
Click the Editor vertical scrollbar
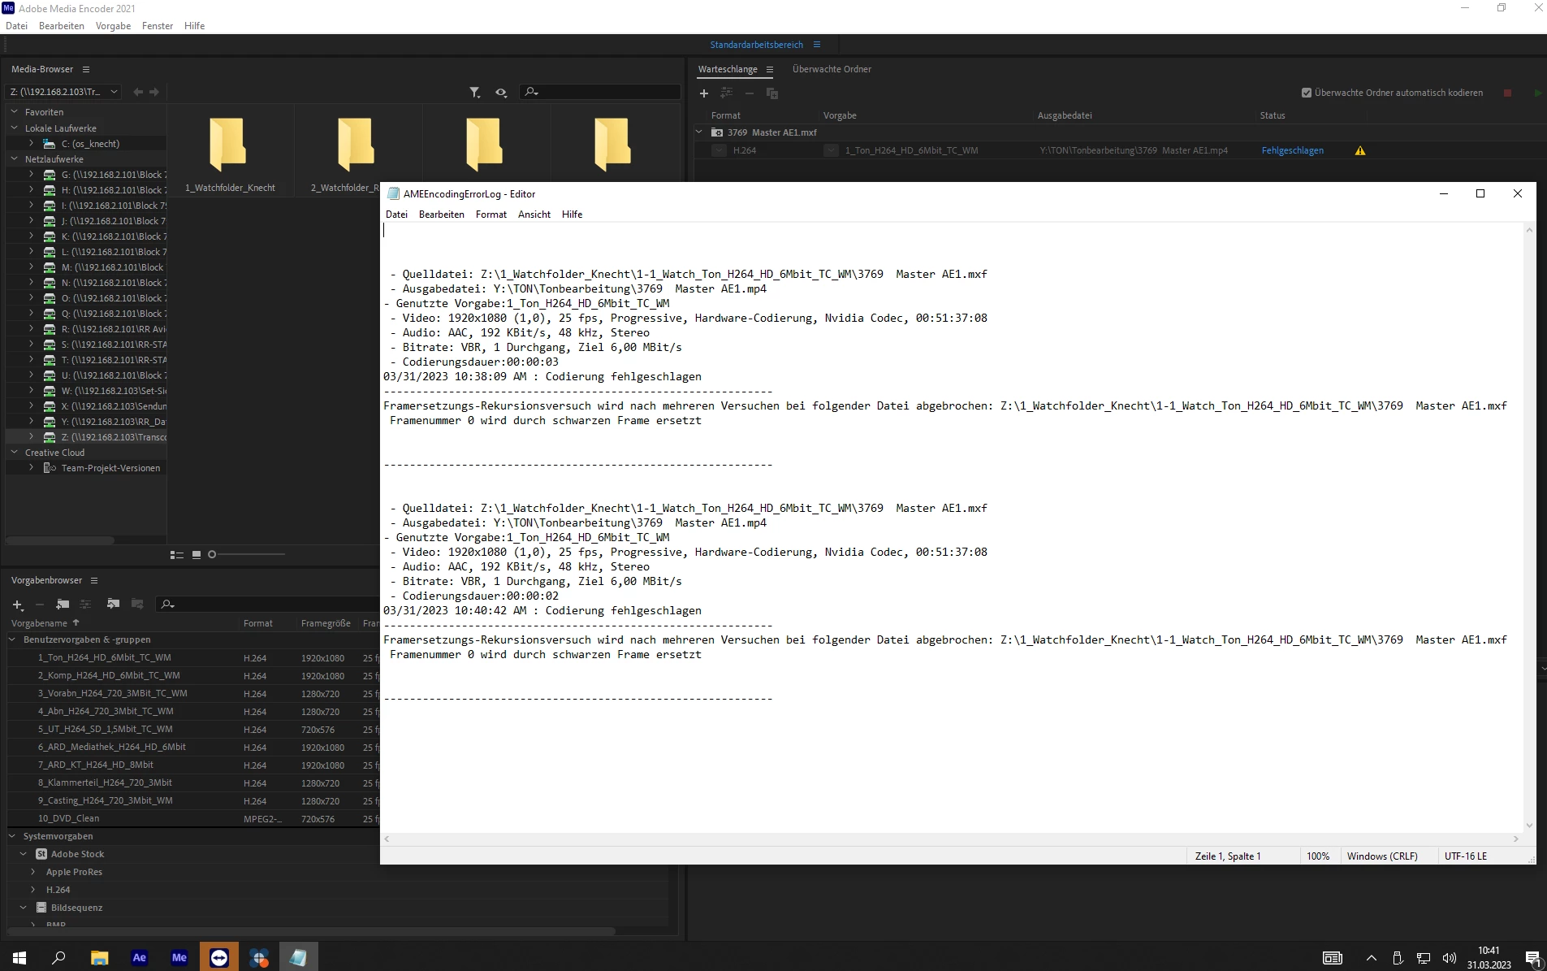pos(1529,528)
